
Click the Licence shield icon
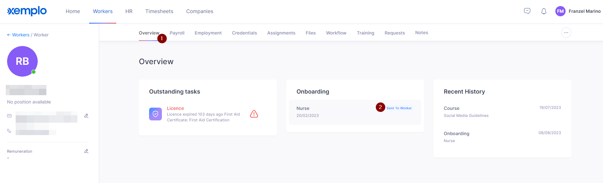click(155, 114)
